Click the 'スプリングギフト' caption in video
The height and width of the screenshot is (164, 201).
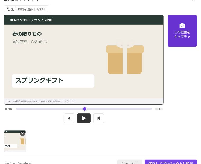(x=39, y=80)
